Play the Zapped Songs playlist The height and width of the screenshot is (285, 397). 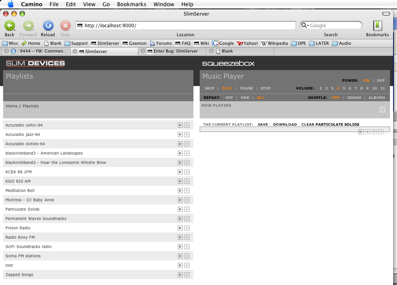point(180,275)
